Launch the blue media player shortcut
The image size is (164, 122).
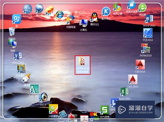(x=39, y=9)
